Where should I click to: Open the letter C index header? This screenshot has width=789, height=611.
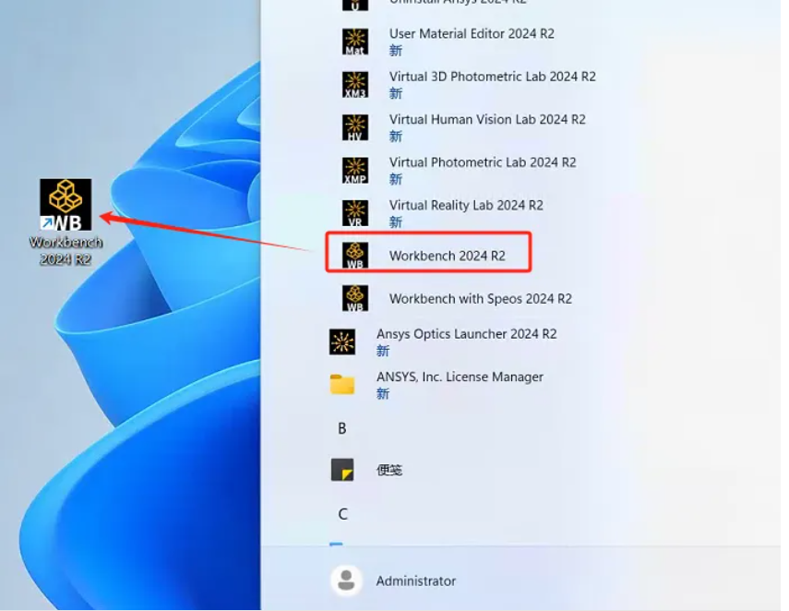pyautogui.click(x=342, y=514)
